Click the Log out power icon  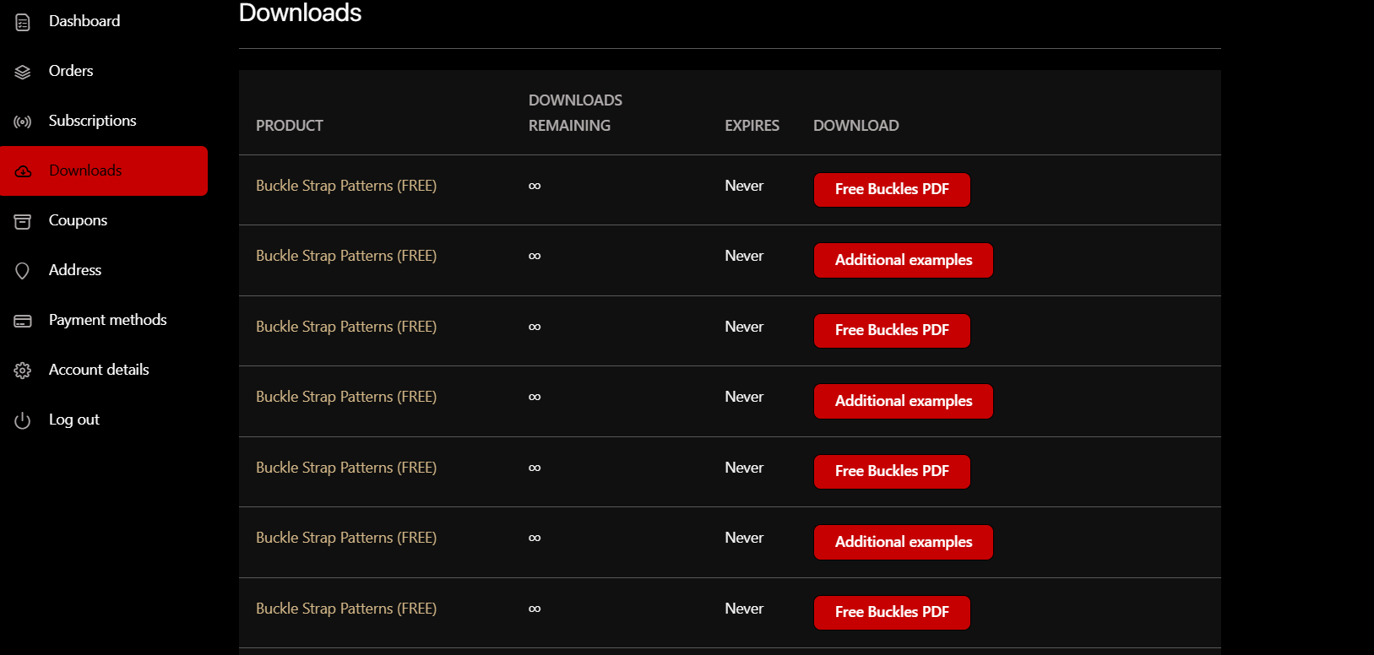coord(23,420)
